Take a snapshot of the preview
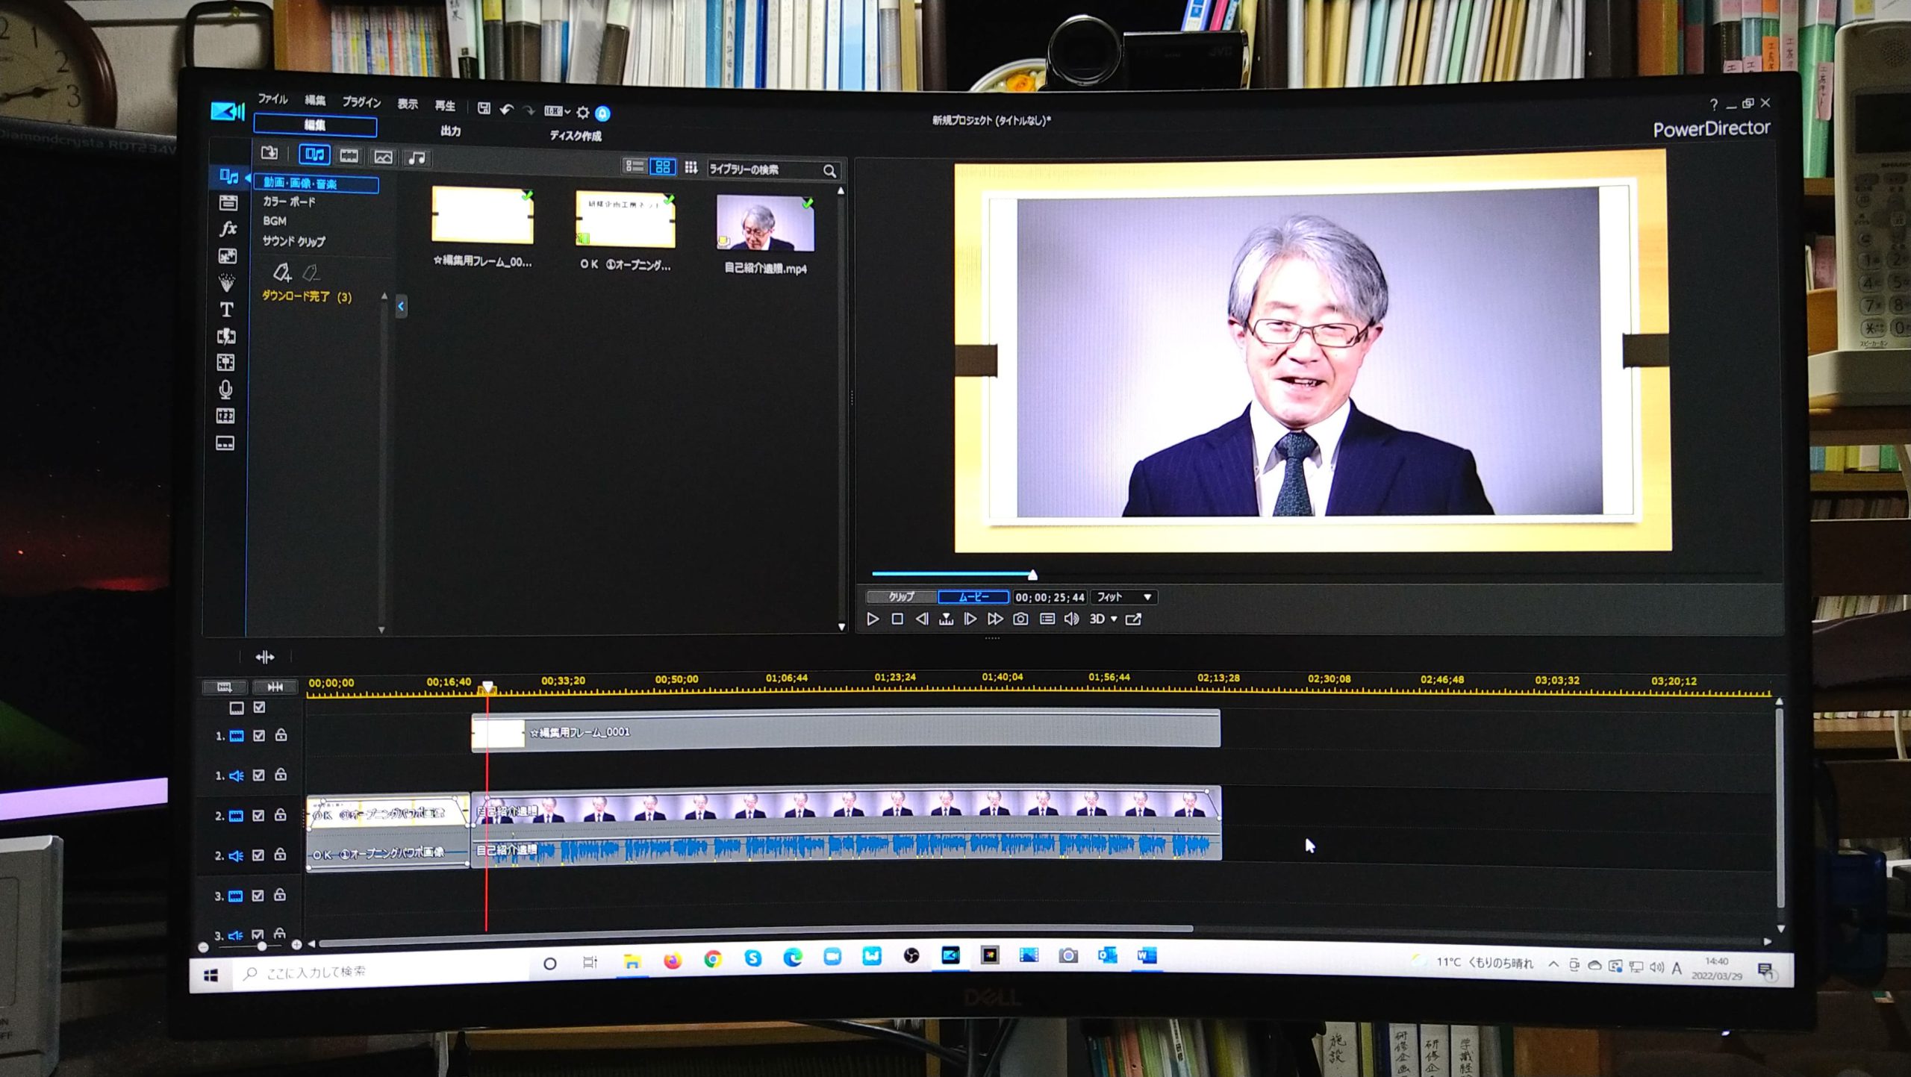Screen dimensions: 1911x1077 pos(1020,619)
